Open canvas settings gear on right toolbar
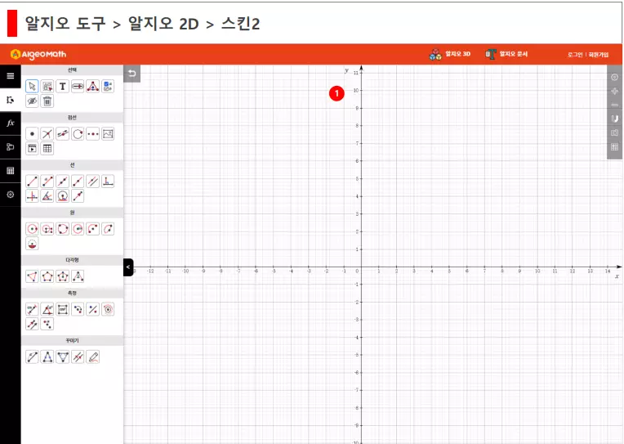The width and height of the screenshot is (624, 444). (614, 77)
